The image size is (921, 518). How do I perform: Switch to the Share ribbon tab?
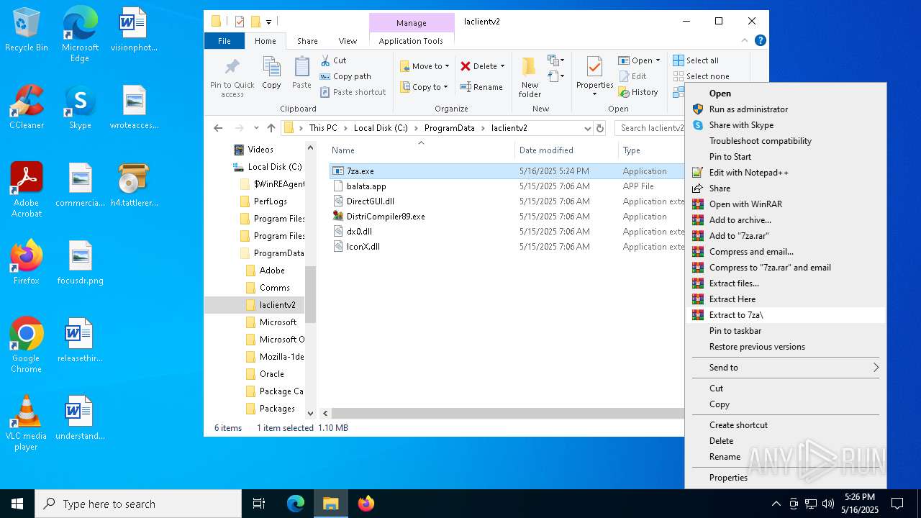tap(307, 41)
